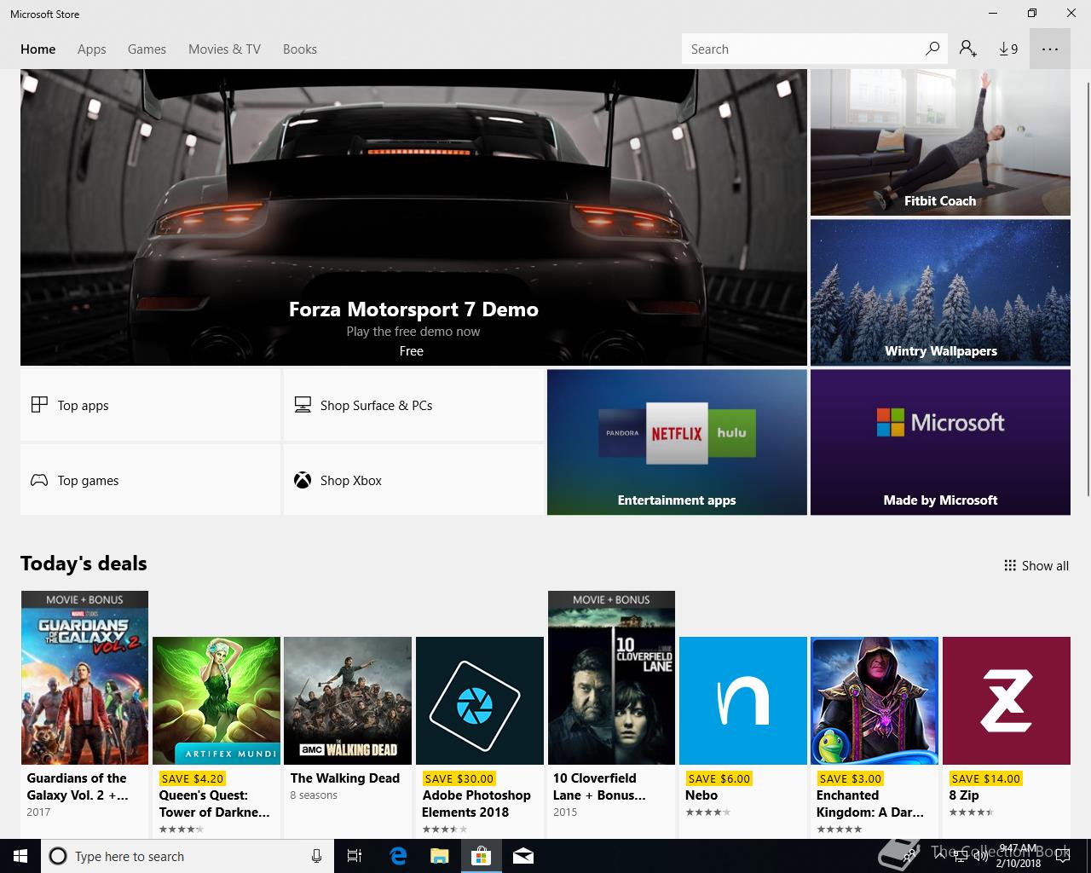
Task: Open 10 Cloverfield Lane poster
Action: [x=611, y=678]
